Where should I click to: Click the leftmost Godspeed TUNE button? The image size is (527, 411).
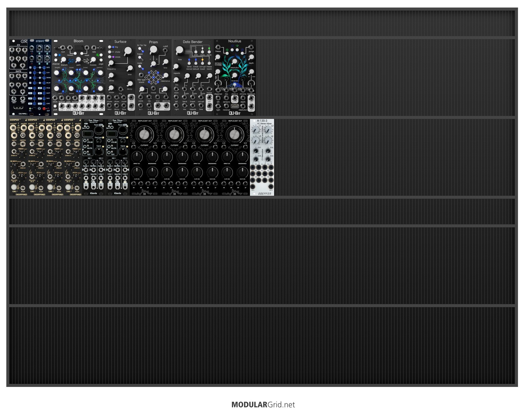click(x=14, y=187)
